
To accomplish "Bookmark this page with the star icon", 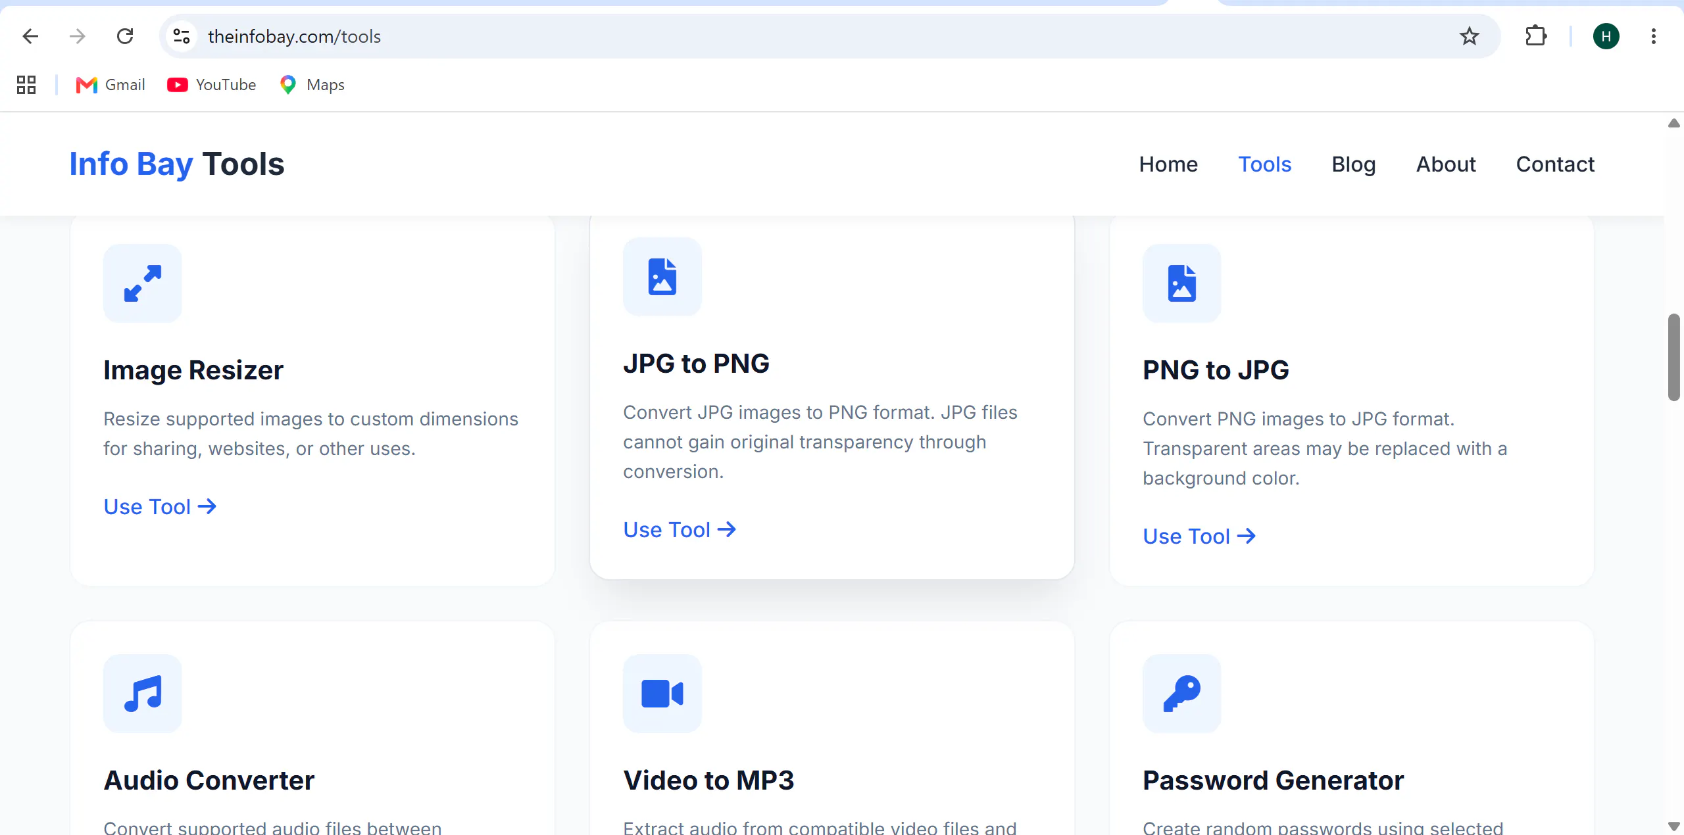I will (x=1469, y=36).
